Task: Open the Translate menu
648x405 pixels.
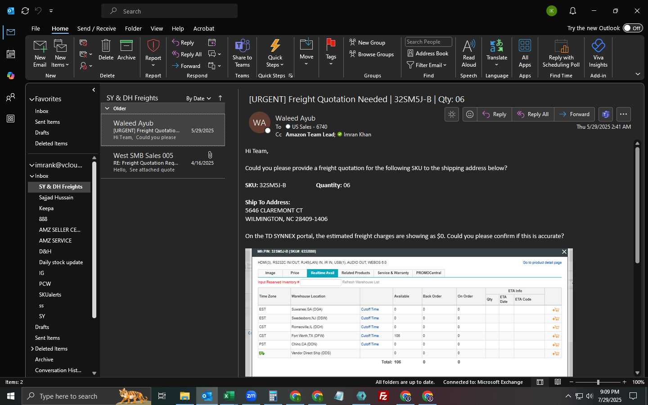Action: (497, 53)
